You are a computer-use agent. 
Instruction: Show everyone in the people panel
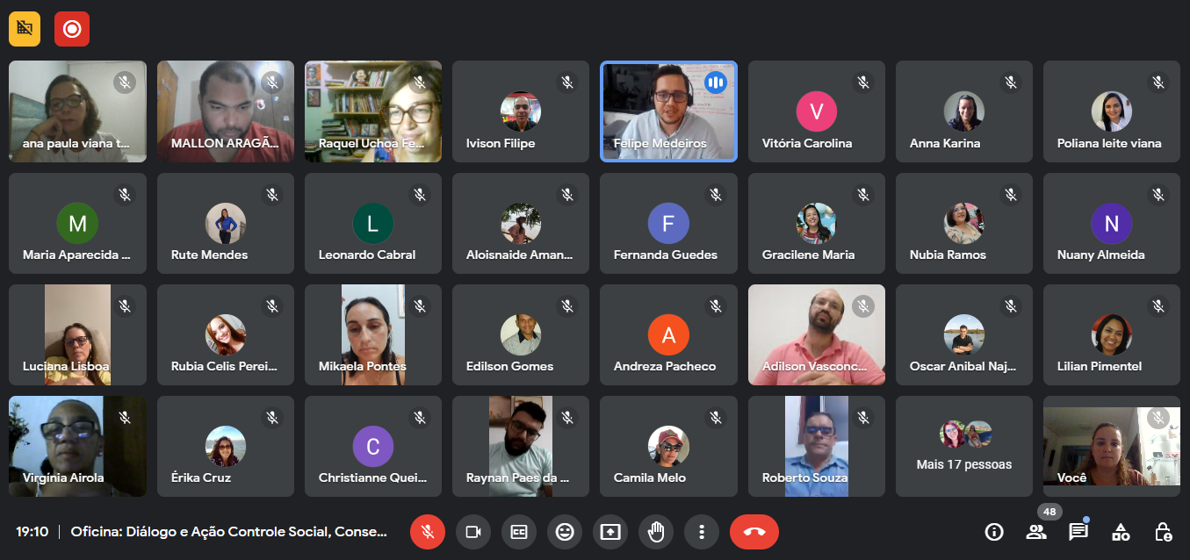coord(1036,532)
